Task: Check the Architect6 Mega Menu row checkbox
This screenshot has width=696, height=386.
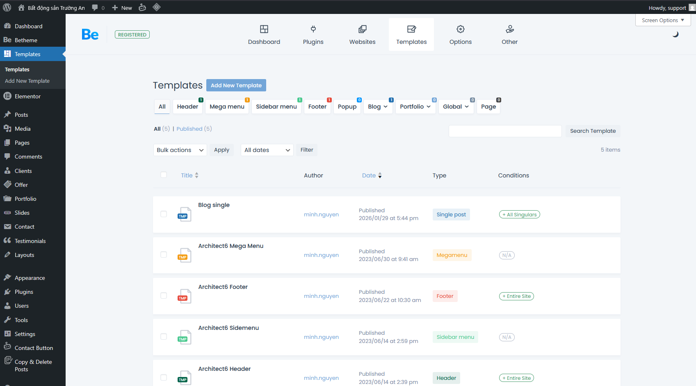Action: pyautogui.click(x=164, y=255)
